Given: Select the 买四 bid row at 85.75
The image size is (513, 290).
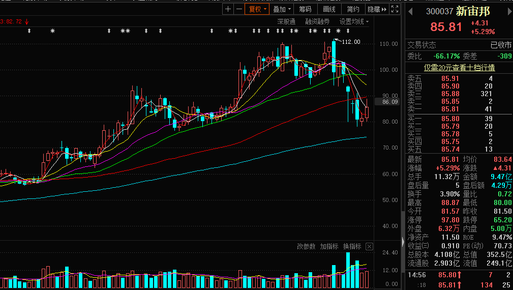Looking at the screenshot, I should coord(459,141).
